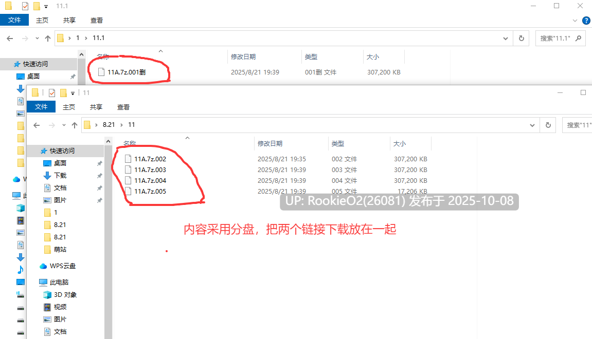Select the 11.1 breadcrumb in the address bar
Viewport: 592px width, 339px height.
[99, 38]
